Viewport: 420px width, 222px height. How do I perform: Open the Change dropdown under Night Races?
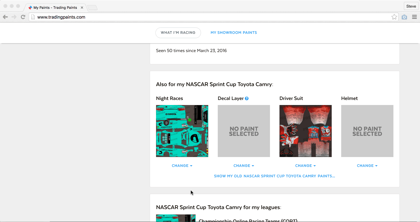(x=182, y=166)
